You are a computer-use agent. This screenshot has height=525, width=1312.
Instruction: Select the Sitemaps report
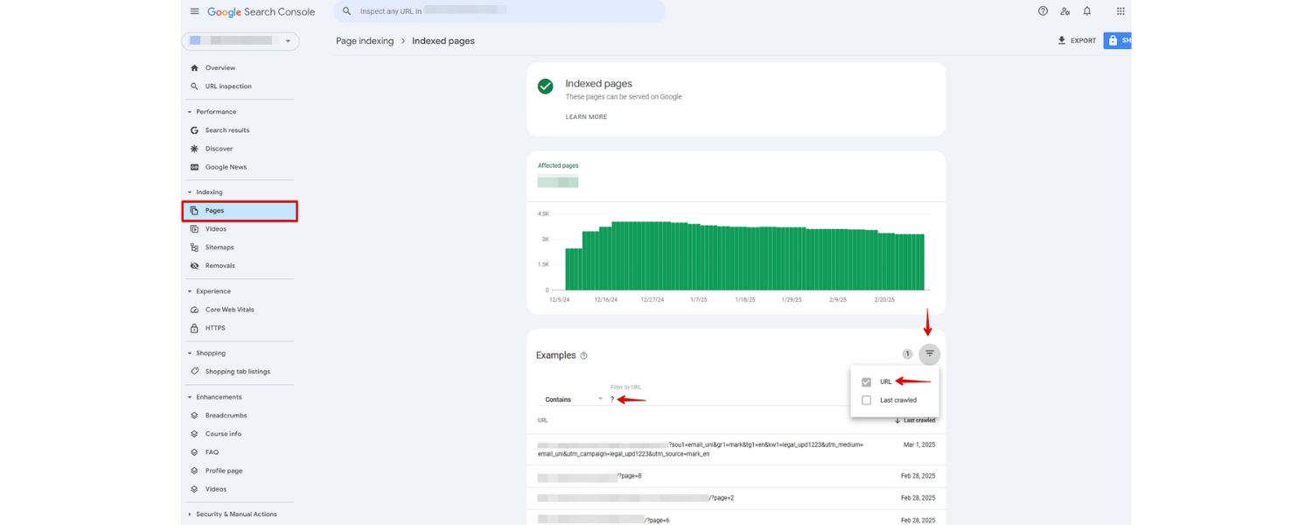221,247
